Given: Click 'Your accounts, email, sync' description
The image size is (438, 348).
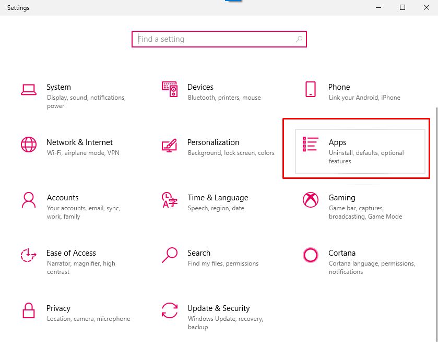Looking at the screenshot, I should [84, 212].
